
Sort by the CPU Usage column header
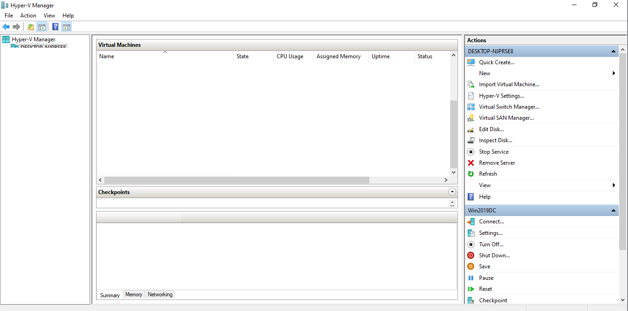pos(294,56)
